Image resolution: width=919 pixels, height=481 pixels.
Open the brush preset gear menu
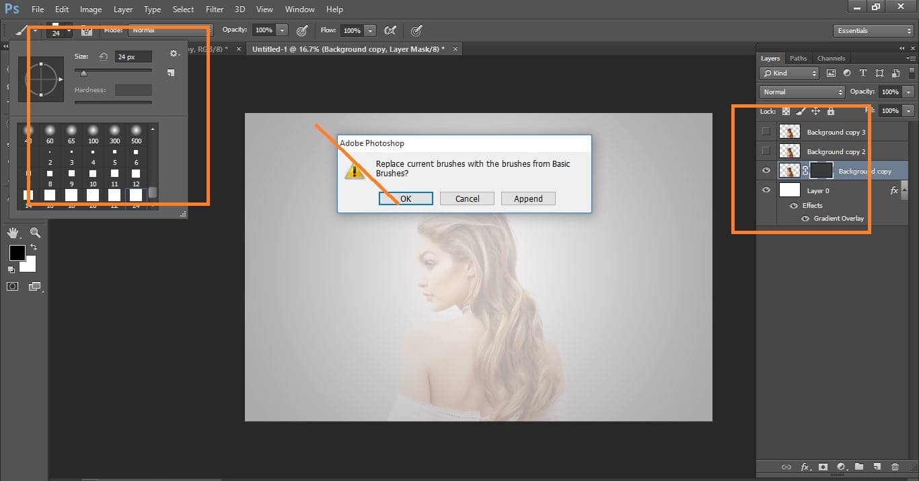pos(174,53)
